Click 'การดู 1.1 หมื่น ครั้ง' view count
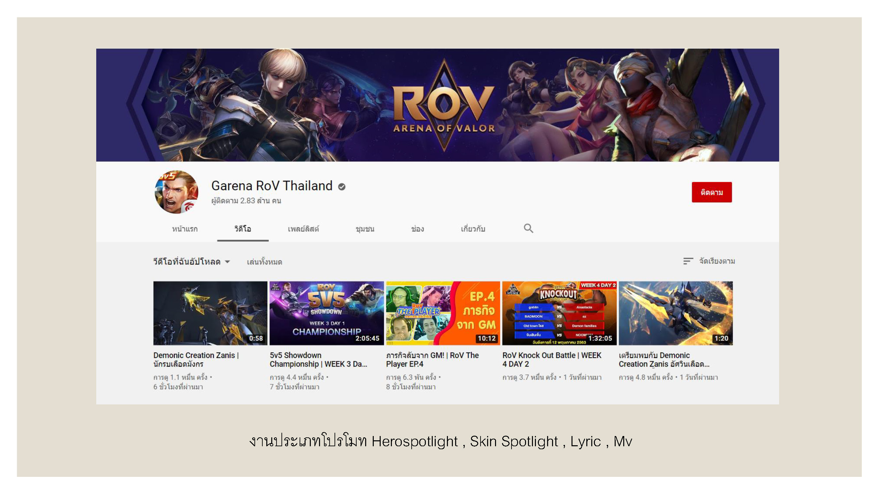Viewport: 879px width, 494px height. coord(180,377)
